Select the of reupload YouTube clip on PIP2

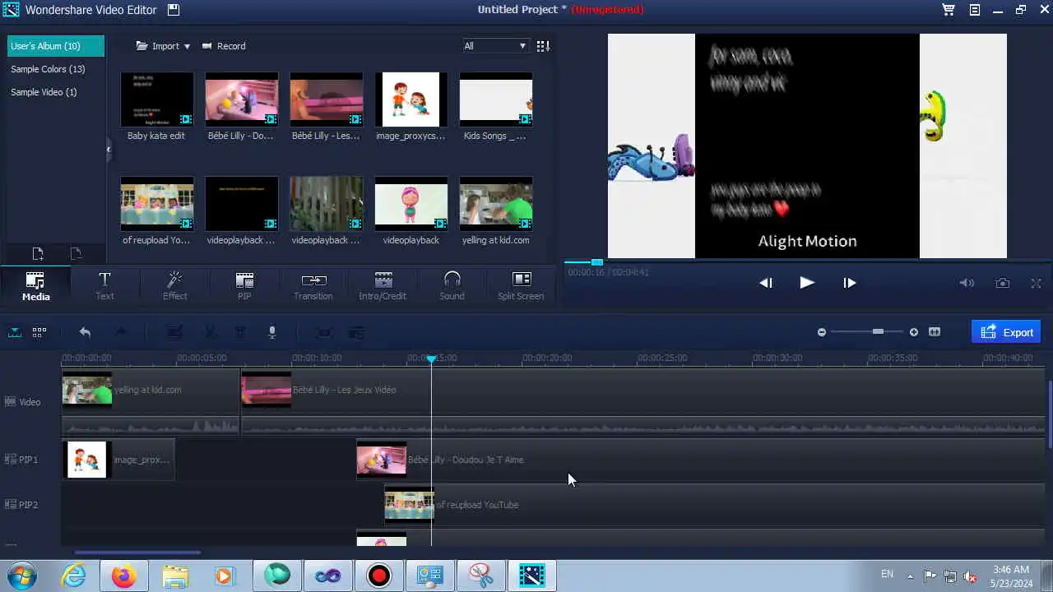pos(714,505)
